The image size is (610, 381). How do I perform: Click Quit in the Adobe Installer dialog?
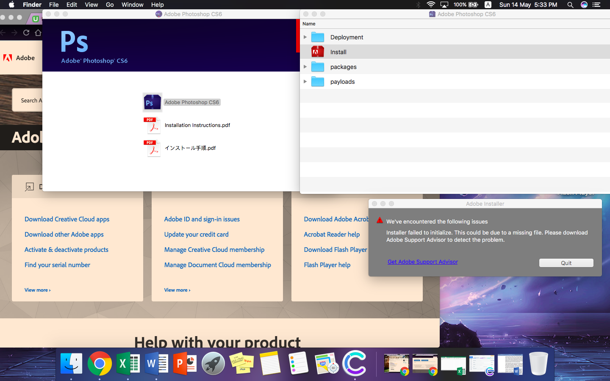pos(566,263)
